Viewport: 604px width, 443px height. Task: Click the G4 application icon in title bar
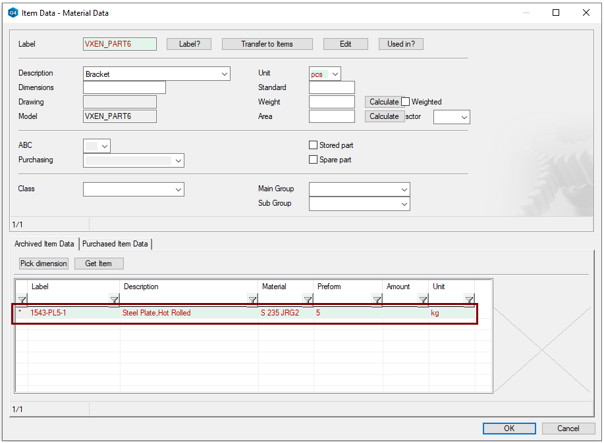13,12
